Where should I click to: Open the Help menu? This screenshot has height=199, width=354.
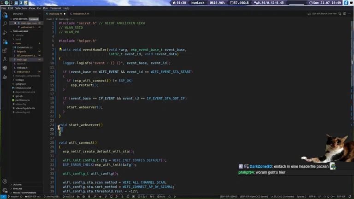(x=66, y=8)
